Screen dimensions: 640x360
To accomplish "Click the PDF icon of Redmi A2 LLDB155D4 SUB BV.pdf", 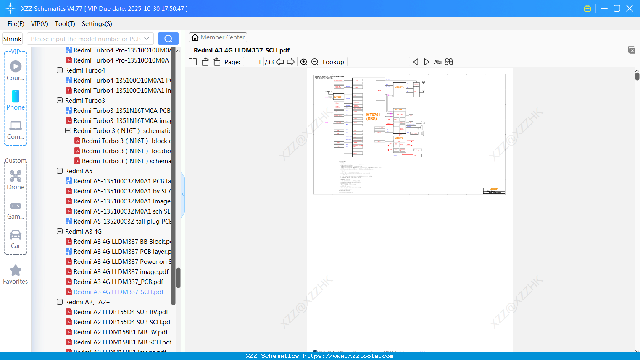I will 69,312.
